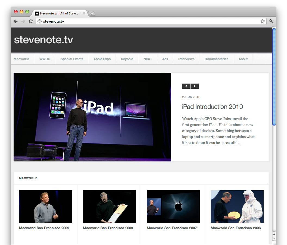Open the WWDC navigation item
The width and height of the screenshot is (287, 245).
tap(45, 59)
